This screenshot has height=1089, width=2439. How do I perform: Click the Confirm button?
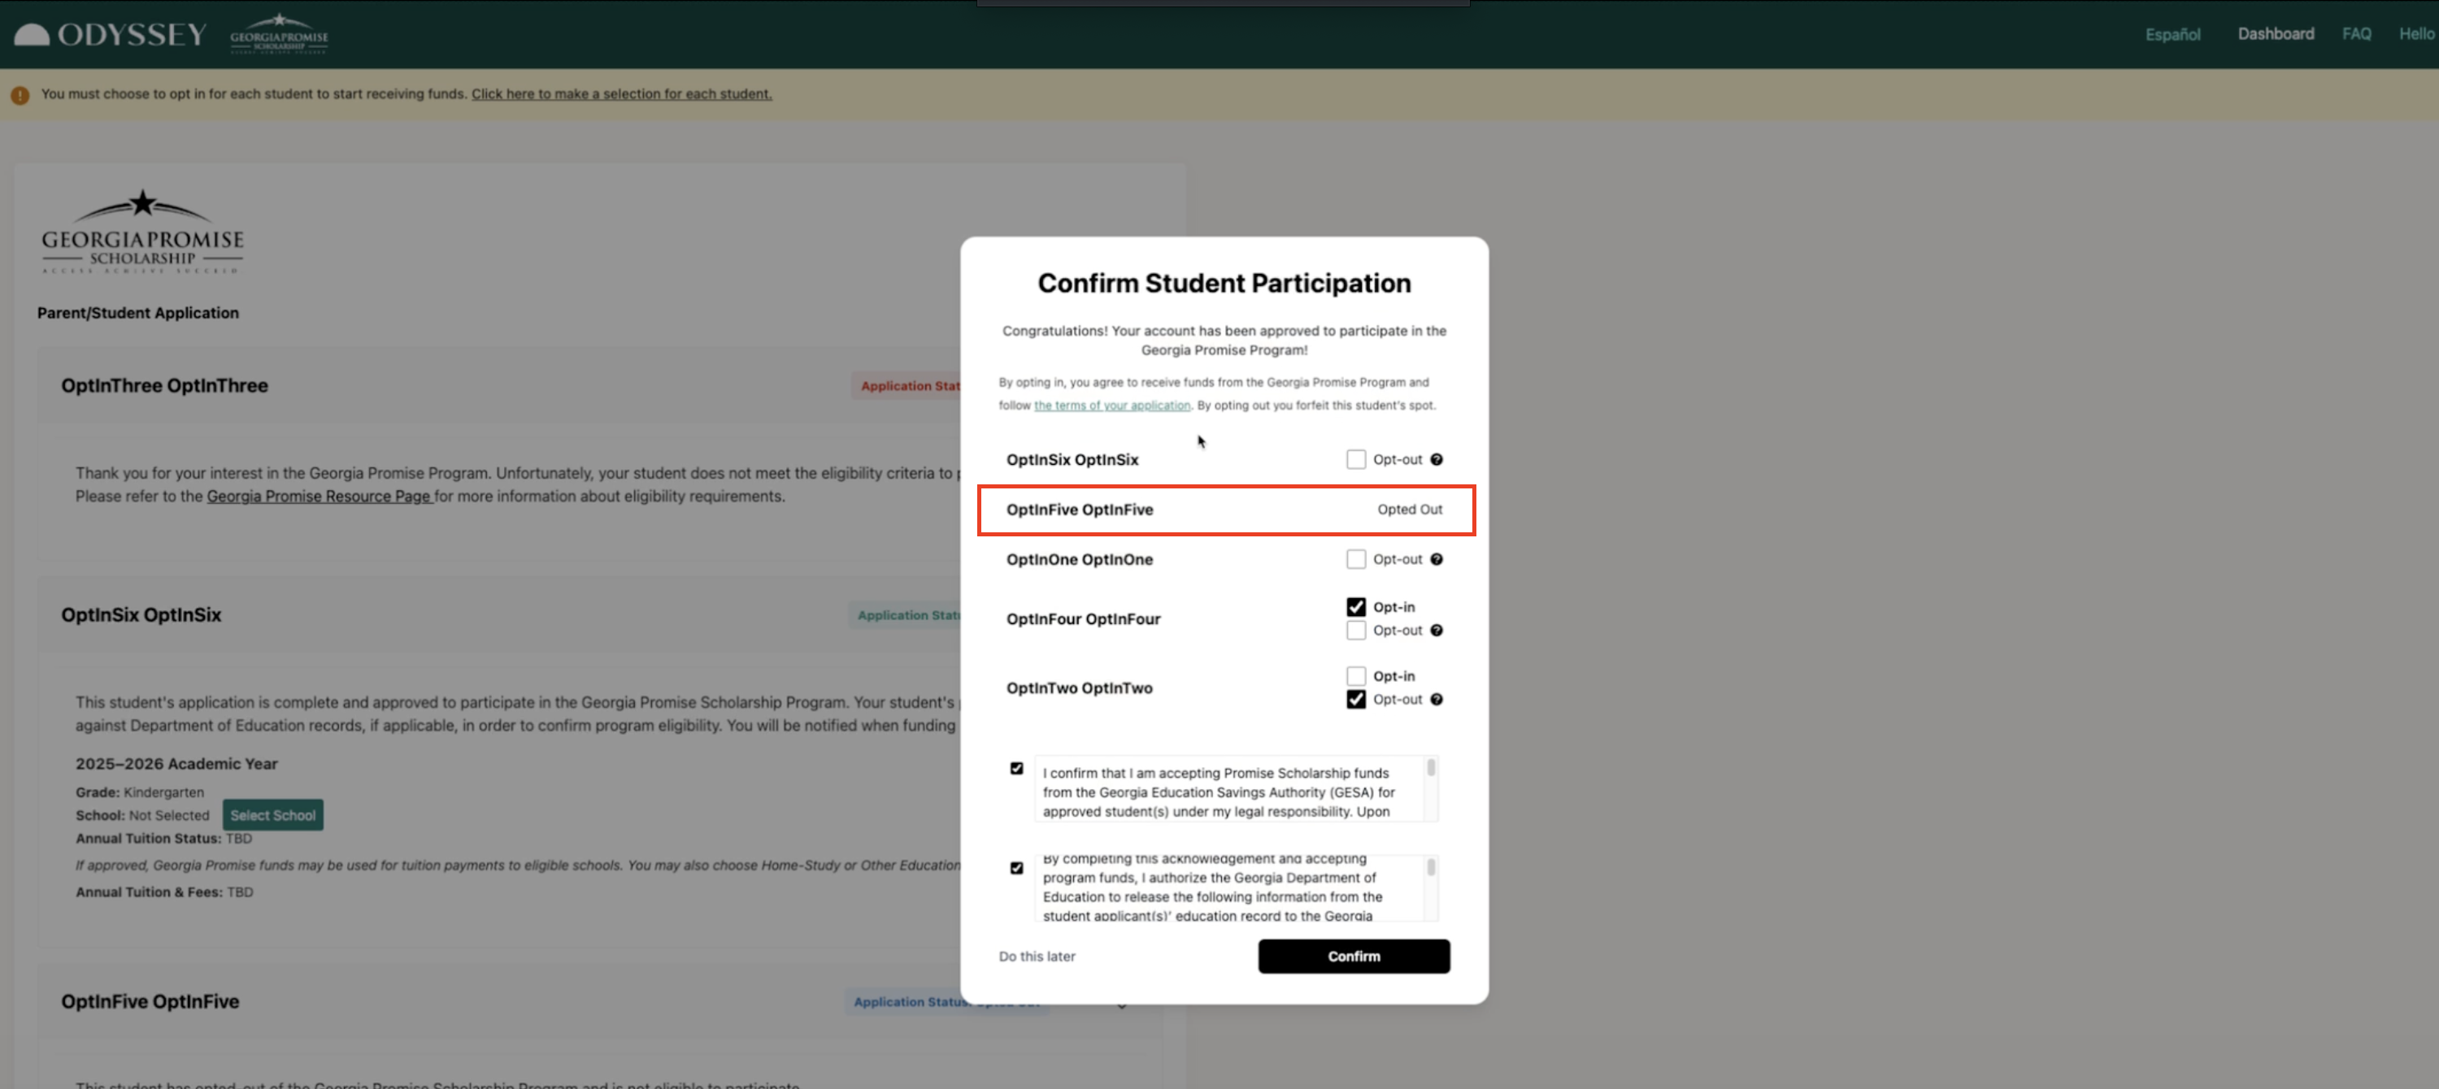tap(1354, 957)
